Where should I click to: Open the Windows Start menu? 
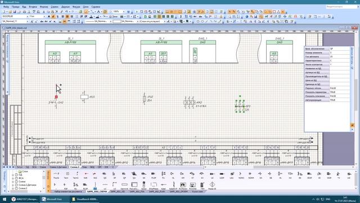(x=4, y=199)
